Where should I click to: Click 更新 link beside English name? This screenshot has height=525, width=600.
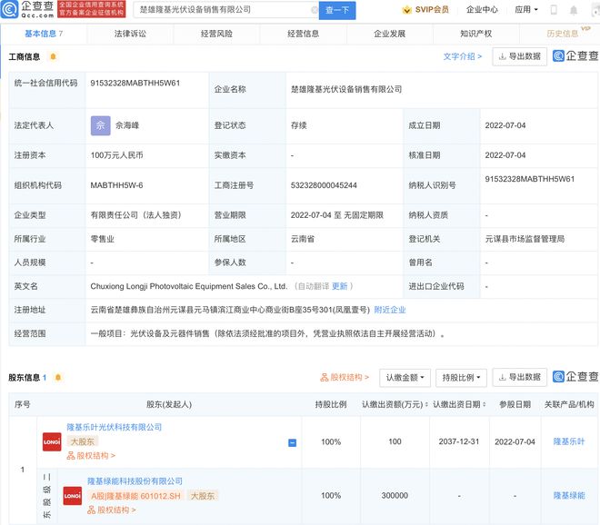click(339, 286)
